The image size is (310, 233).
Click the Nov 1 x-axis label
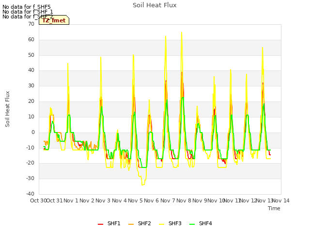point(71,200)
